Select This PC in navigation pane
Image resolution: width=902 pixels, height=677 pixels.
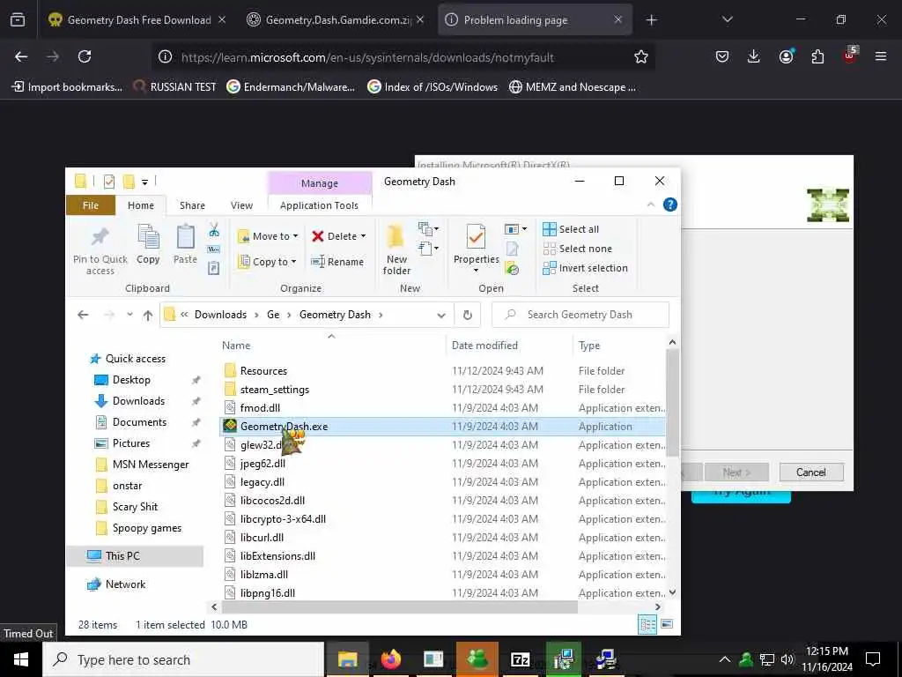(x=136, y=556)
